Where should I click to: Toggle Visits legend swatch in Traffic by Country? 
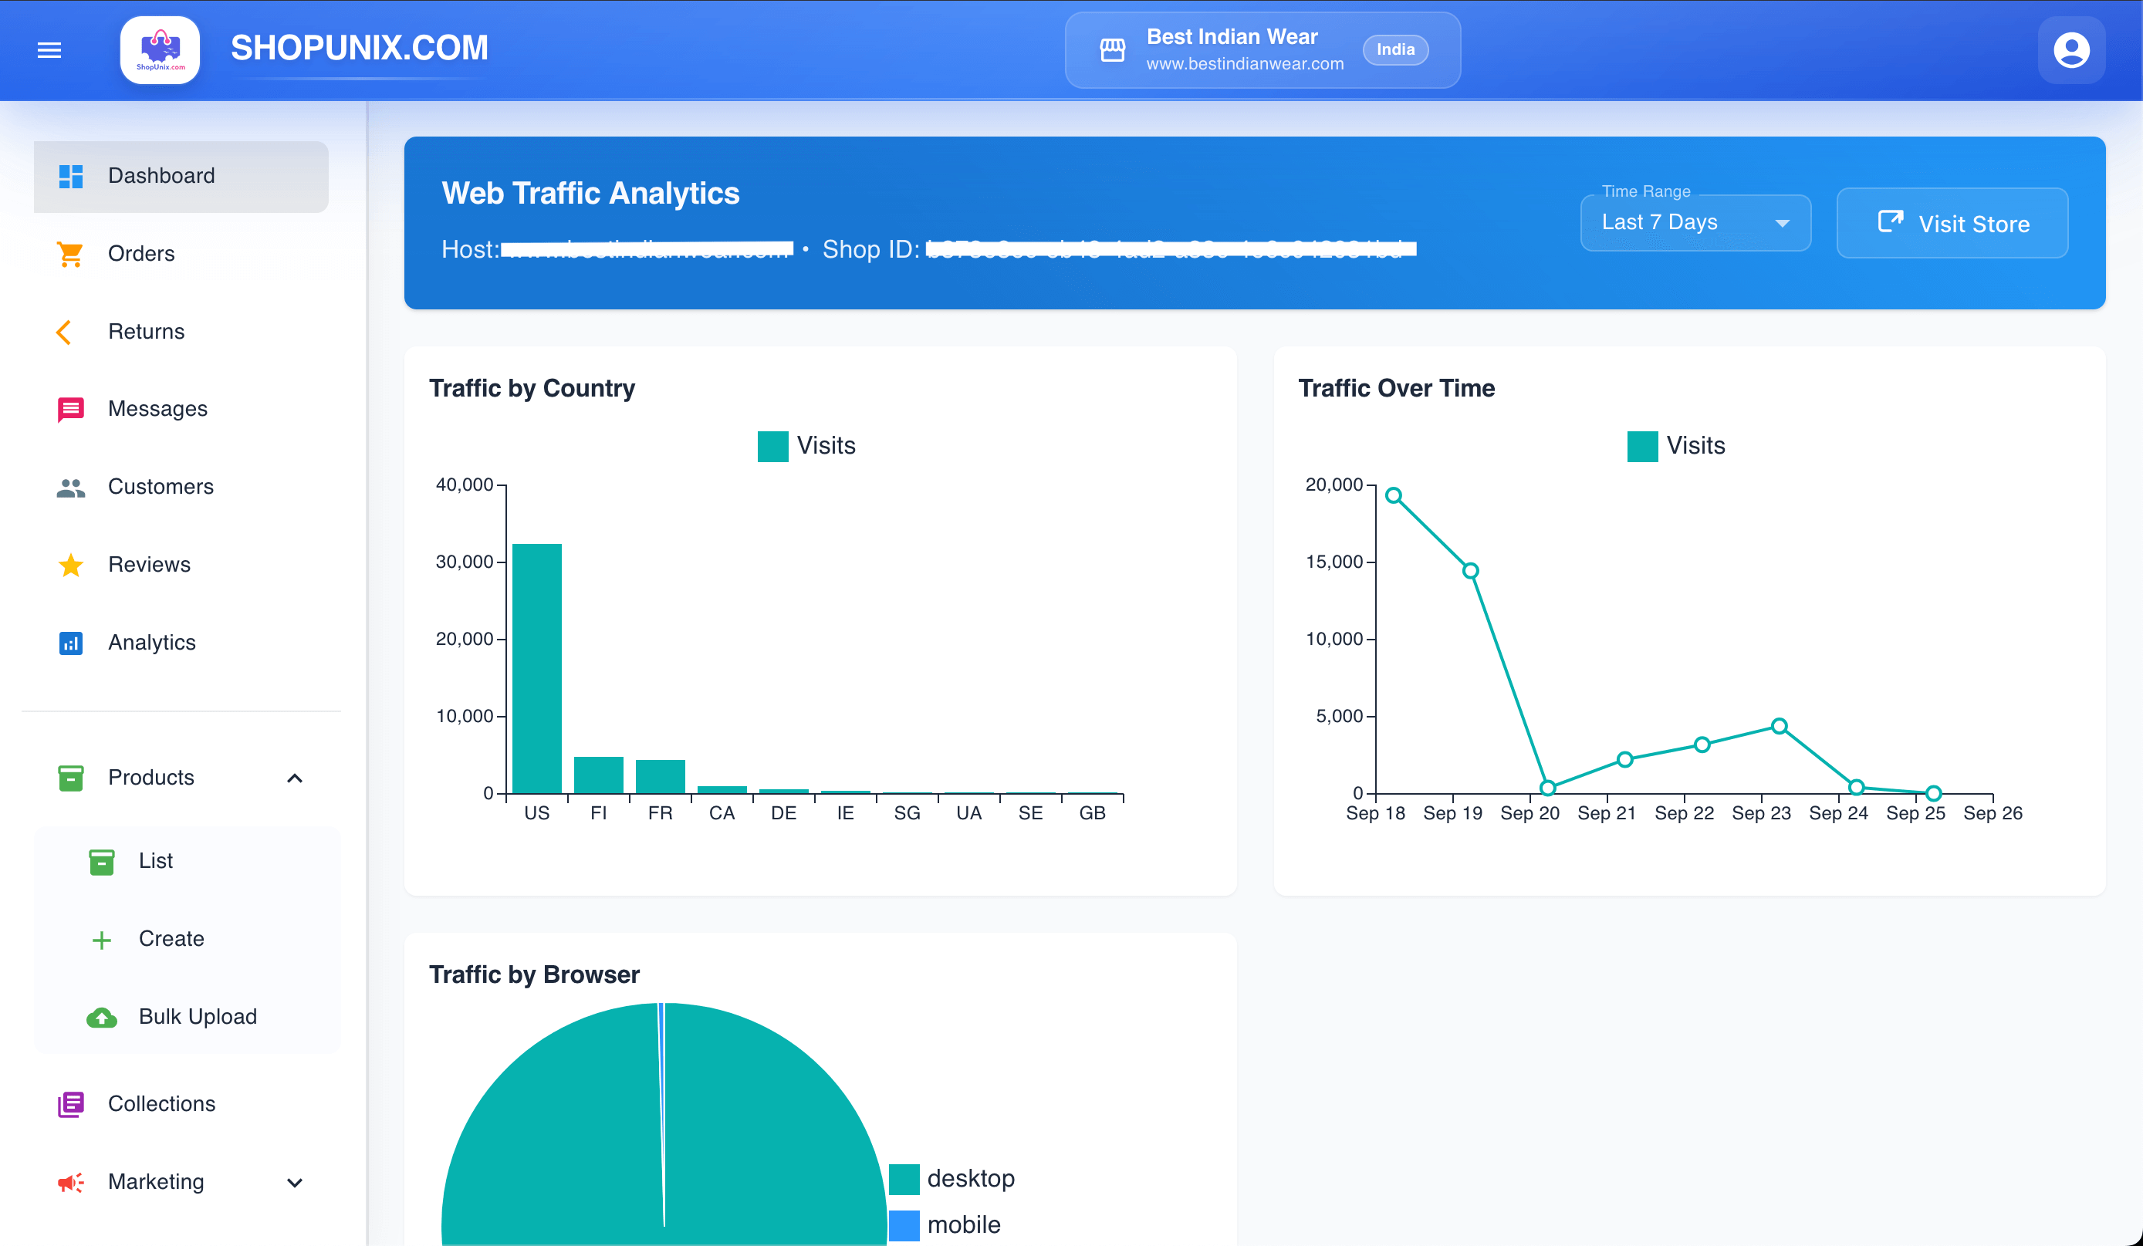pos(772,446)
